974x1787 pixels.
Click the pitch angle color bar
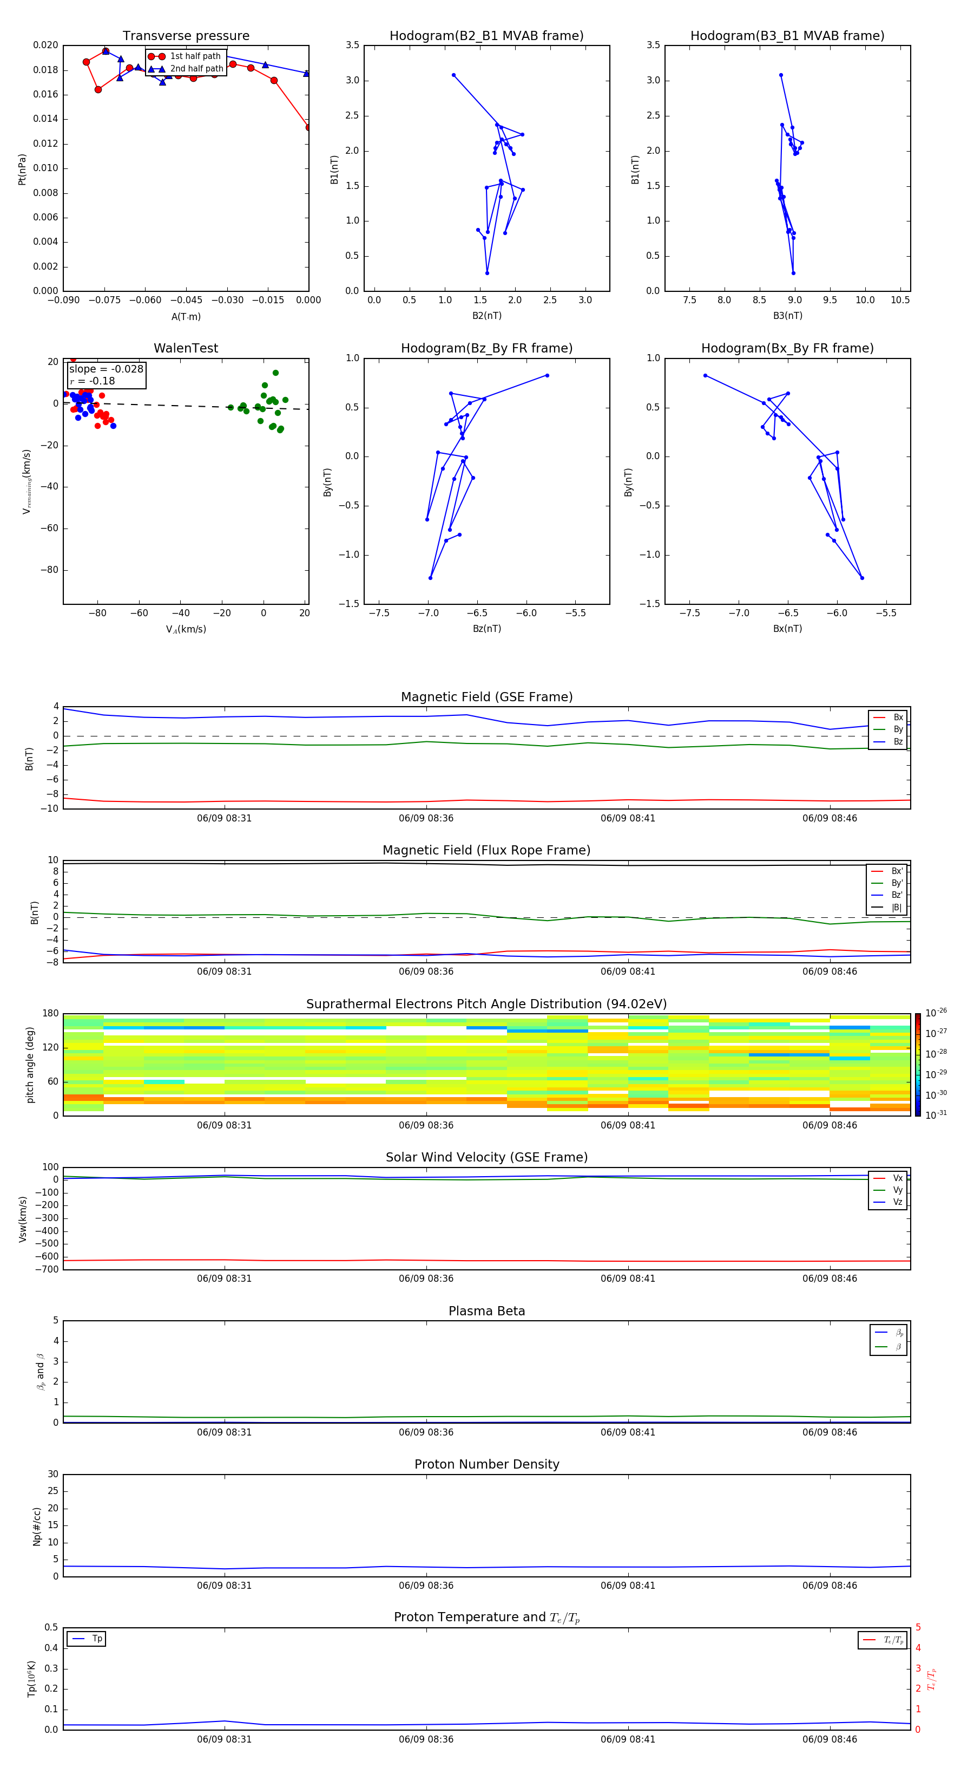[918, 1065]
